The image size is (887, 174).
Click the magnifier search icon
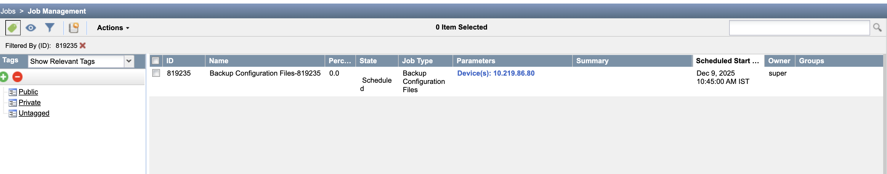[x=877, y=27]
